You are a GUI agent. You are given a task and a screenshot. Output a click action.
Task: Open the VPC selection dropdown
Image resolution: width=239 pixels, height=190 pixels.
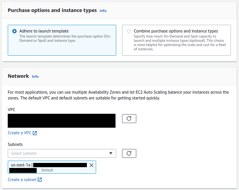(x=62, y=121)
